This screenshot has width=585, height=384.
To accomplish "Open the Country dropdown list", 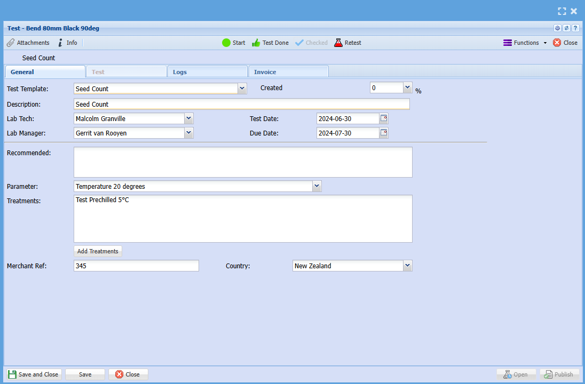I will [407, 266].
